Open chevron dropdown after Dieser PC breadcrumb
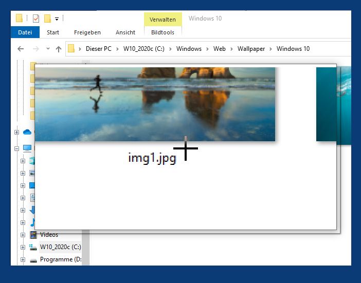The width and height of the screenshot is (361, 283). point(117,49)
